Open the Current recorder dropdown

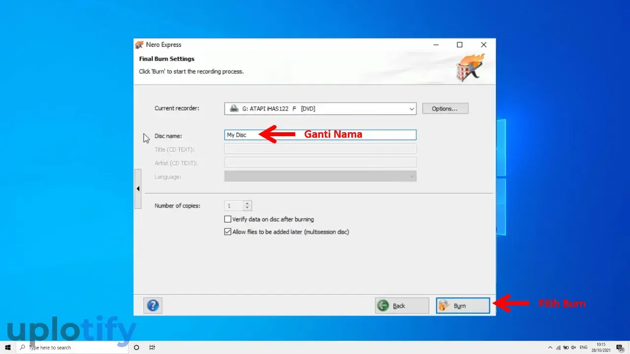tap(320, 109)
